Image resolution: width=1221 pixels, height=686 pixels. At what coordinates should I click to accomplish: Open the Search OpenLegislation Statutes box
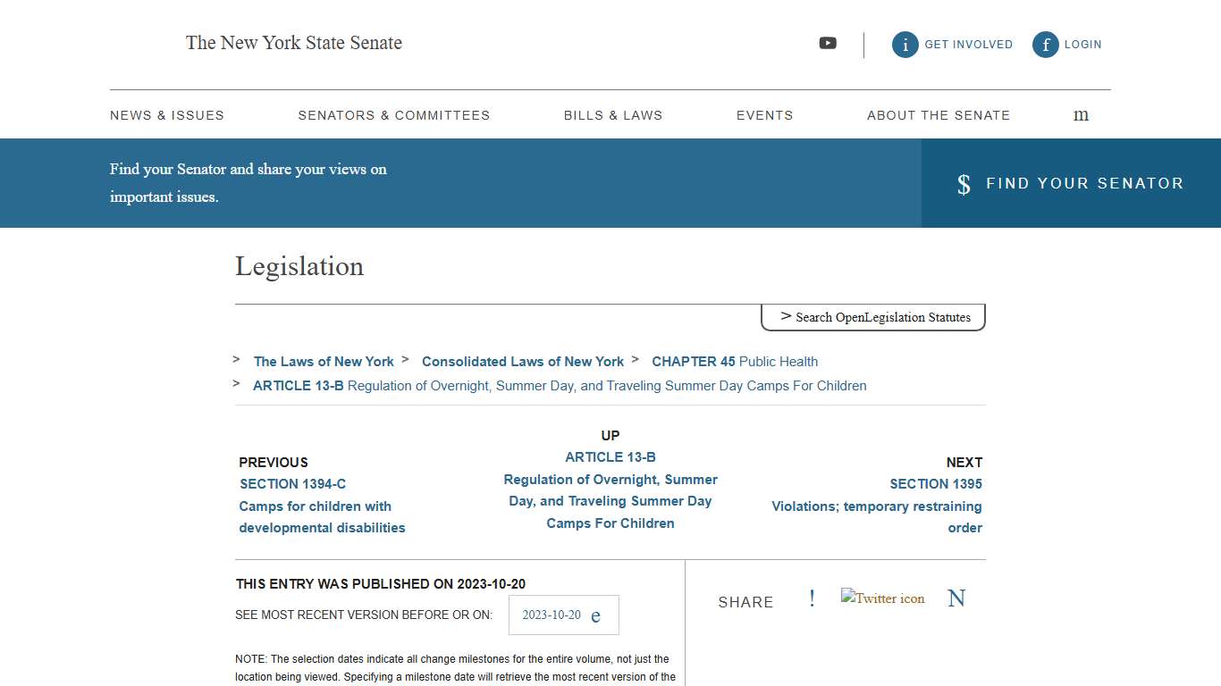tap(872, 317)
